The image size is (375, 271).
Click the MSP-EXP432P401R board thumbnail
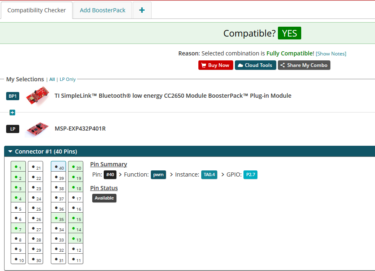[x=37, y=129]
